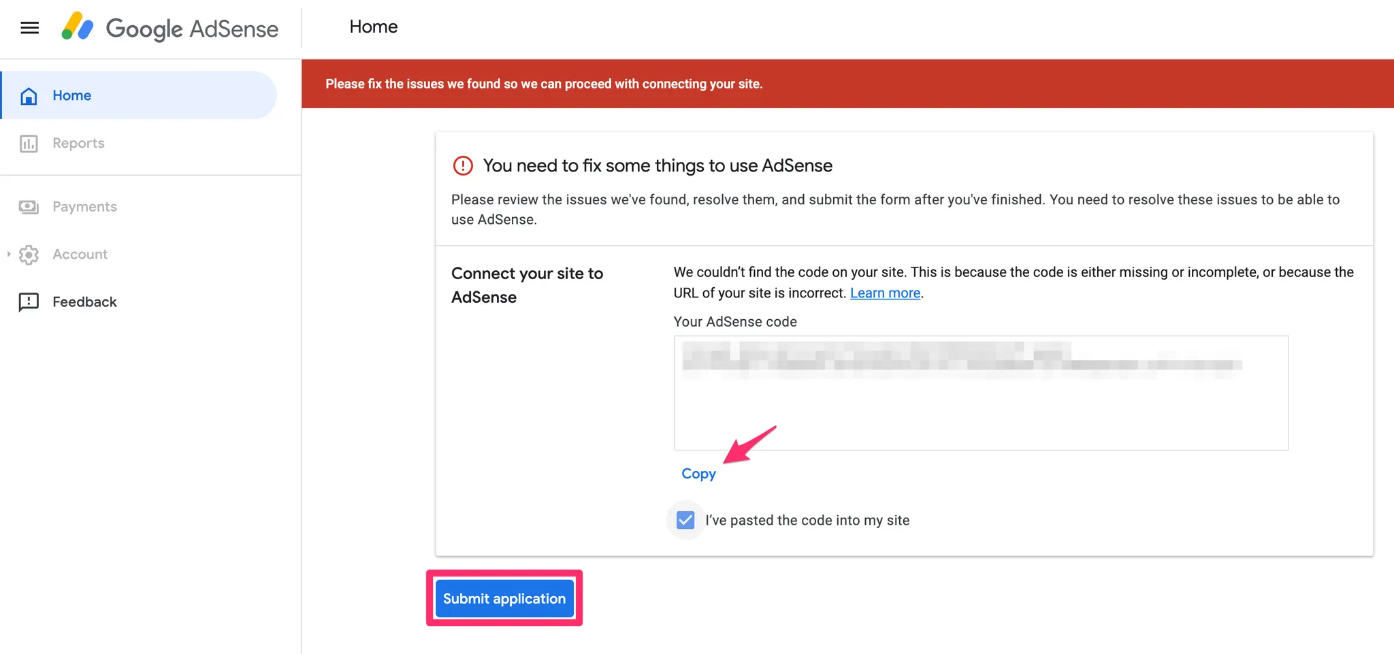Expand the Account submenu arrow
The height and width of the screenshot is (654, 1394).
pos(9,255)
